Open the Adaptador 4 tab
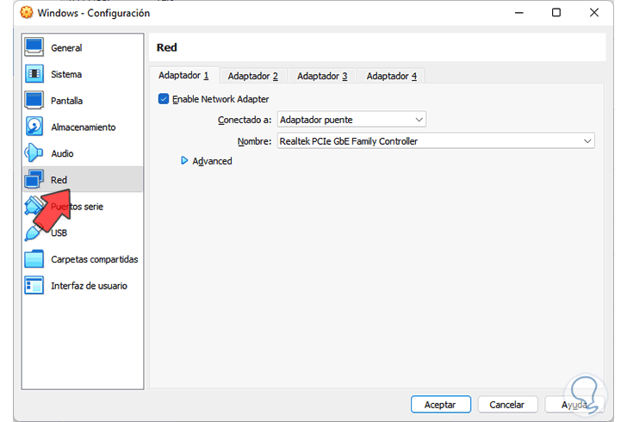 [x=391, y=76]
